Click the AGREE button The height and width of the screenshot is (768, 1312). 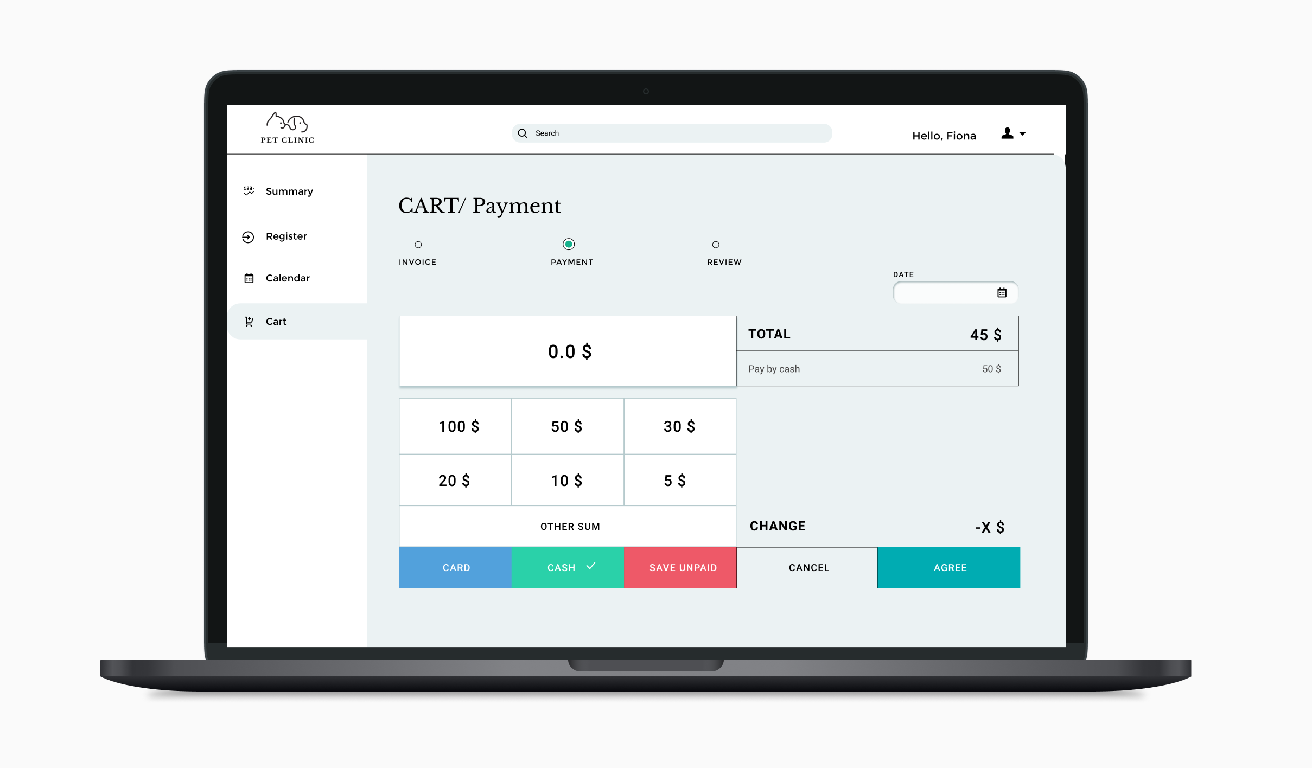pos(950,567)
